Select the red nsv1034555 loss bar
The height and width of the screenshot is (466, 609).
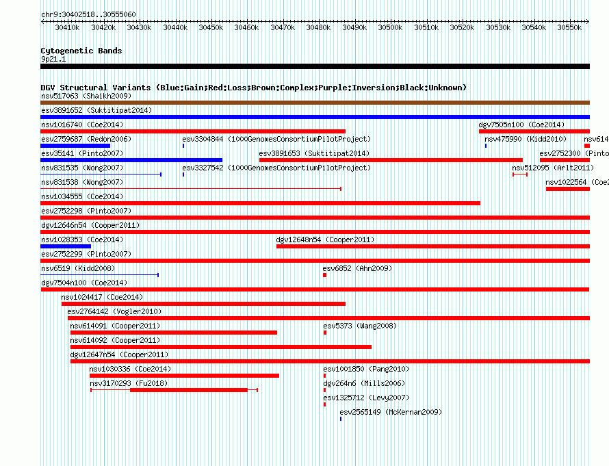(x=260, y=203)
